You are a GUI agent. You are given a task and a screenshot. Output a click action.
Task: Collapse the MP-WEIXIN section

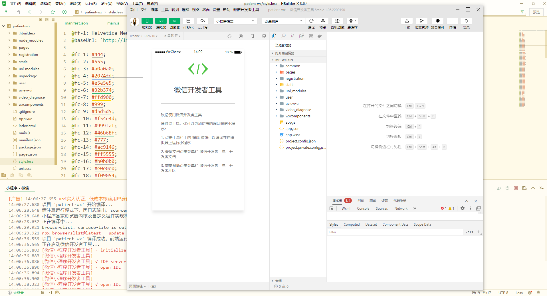[298, 60]
